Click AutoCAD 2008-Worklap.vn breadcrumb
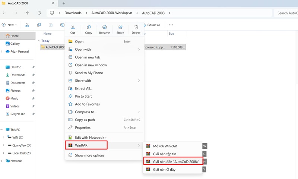The height and width of the screenshot is (179, 298). click(x=111, y=13)
